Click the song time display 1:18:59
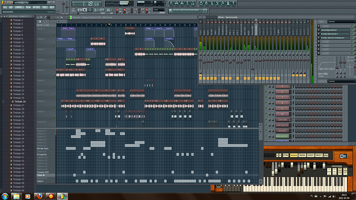Viewport: 356px width, 200px height. point(87,4)
